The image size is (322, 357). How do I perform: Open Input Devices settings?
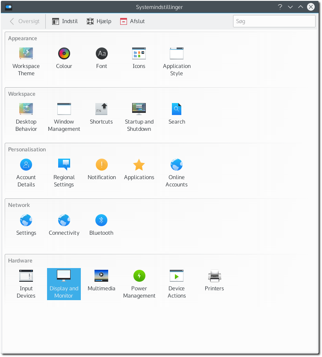(x=26, y=284)
